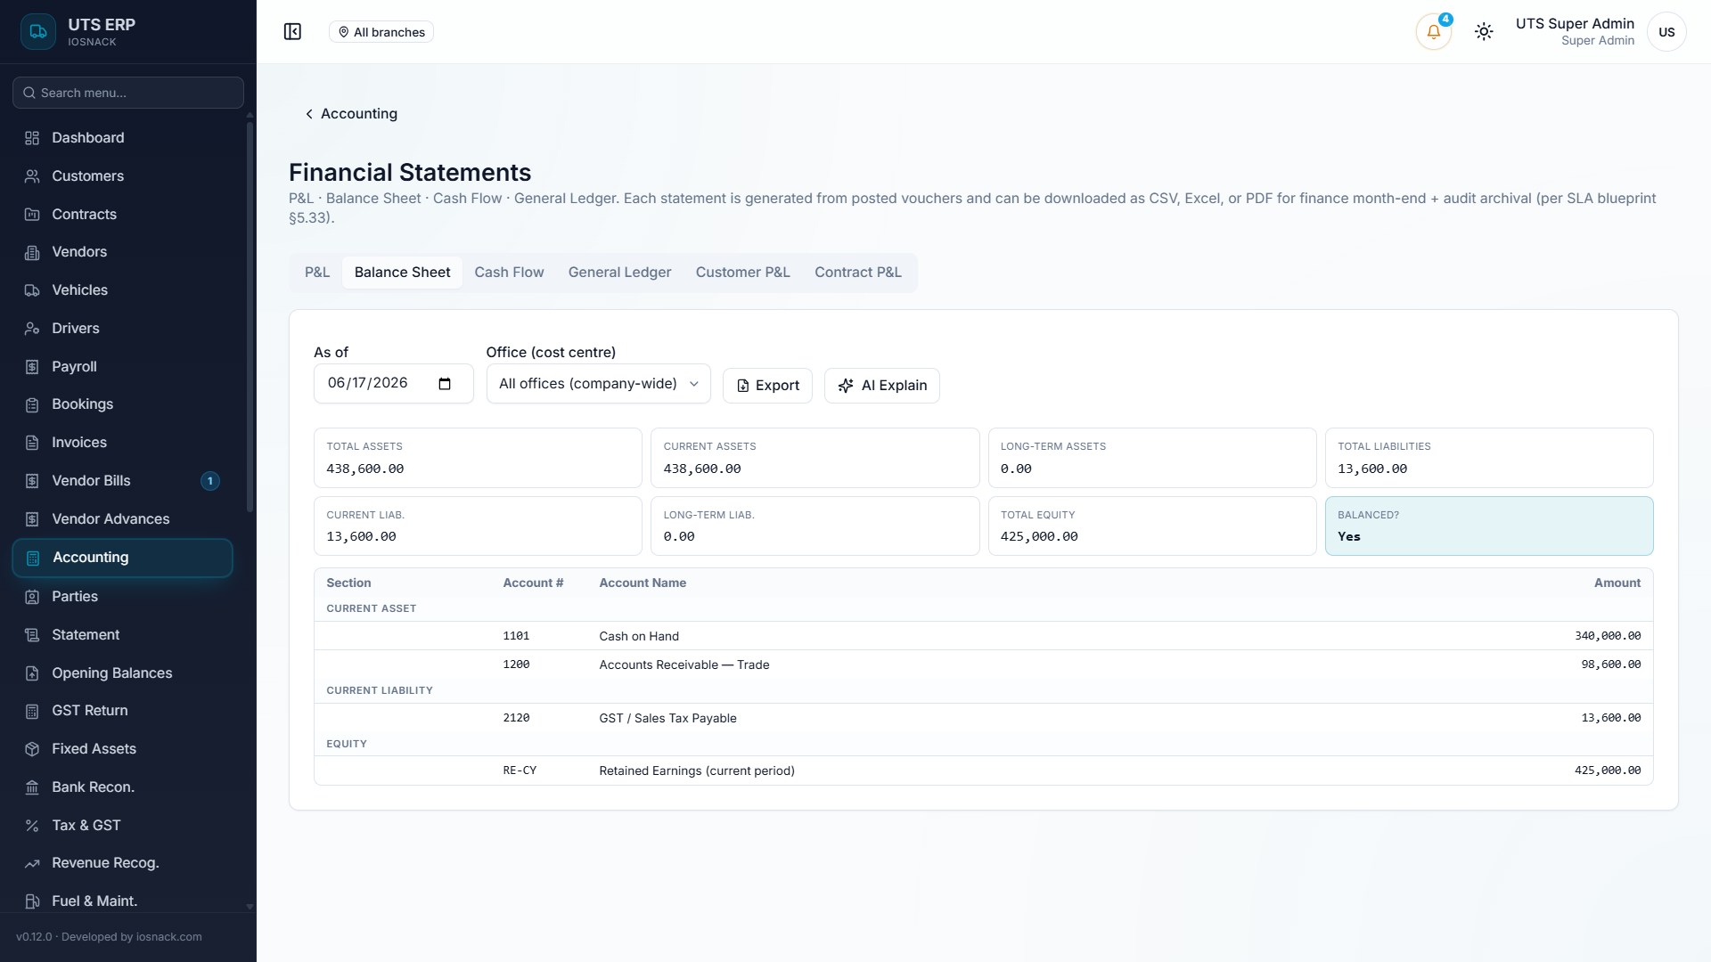Open the calendar picker in the As of field
This screenshot has height=962, width=1711.
pyautogui.click(x=445, y=384)
